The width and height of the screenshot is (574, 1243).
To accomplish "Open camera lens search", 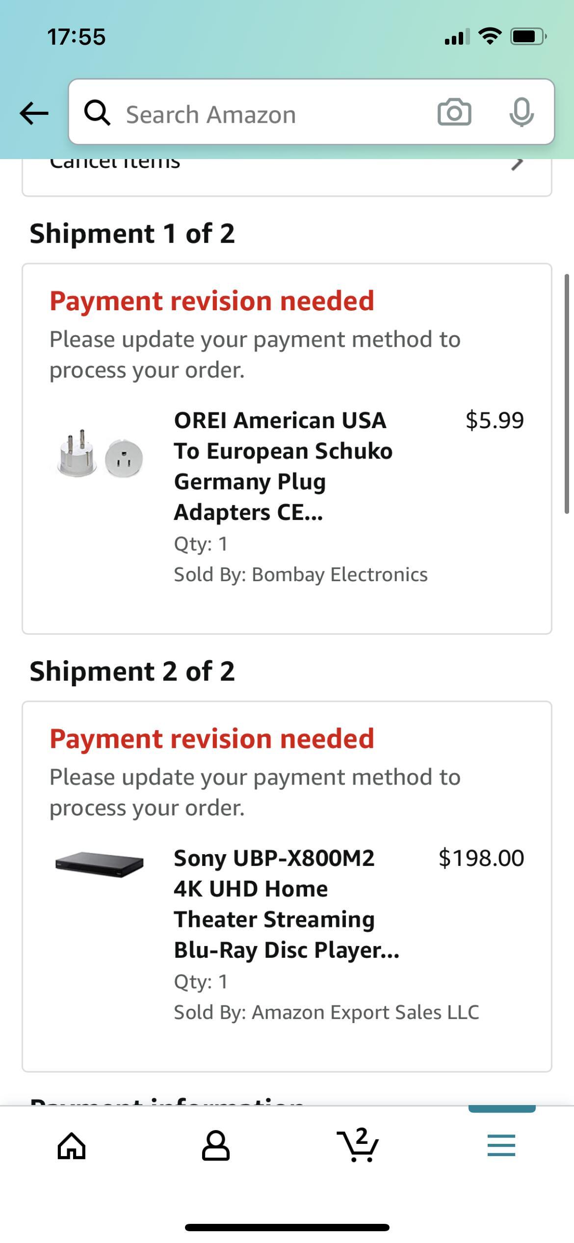I will pos(454,112).
